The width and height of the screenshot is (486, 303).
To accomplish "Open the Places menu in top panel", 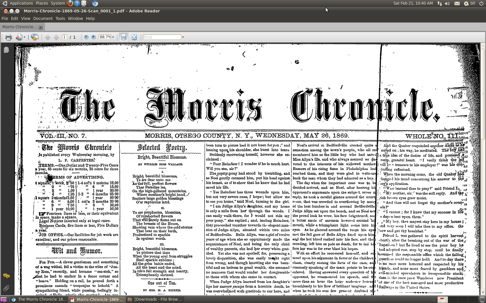I will [42, 3].
